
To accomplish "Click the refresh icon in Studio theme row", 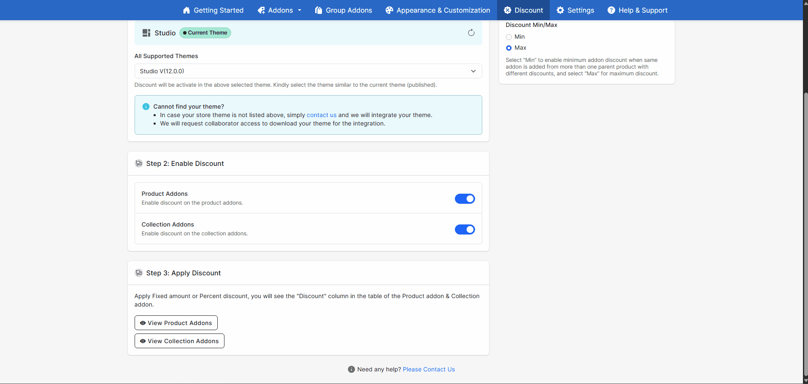I will pos(471,33).
